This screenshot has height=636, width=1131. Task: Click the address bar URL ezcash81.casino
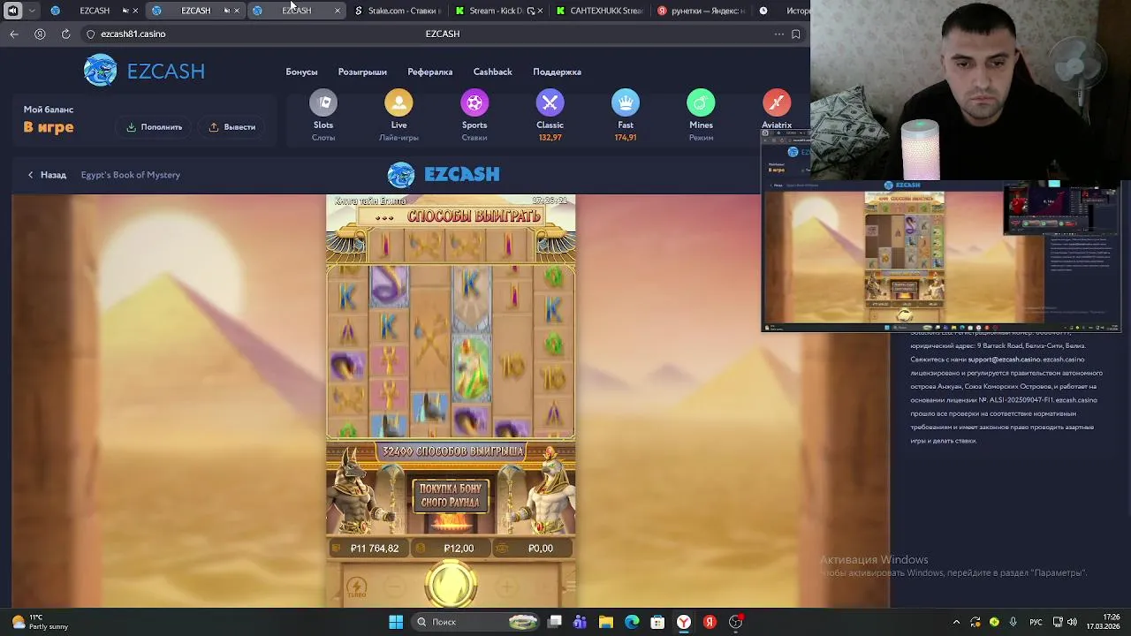(133, 34)
